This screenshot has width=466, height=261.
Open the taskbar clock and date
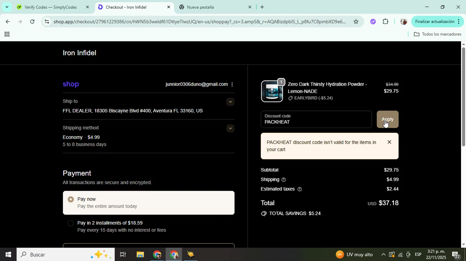[x=436, y=254]
